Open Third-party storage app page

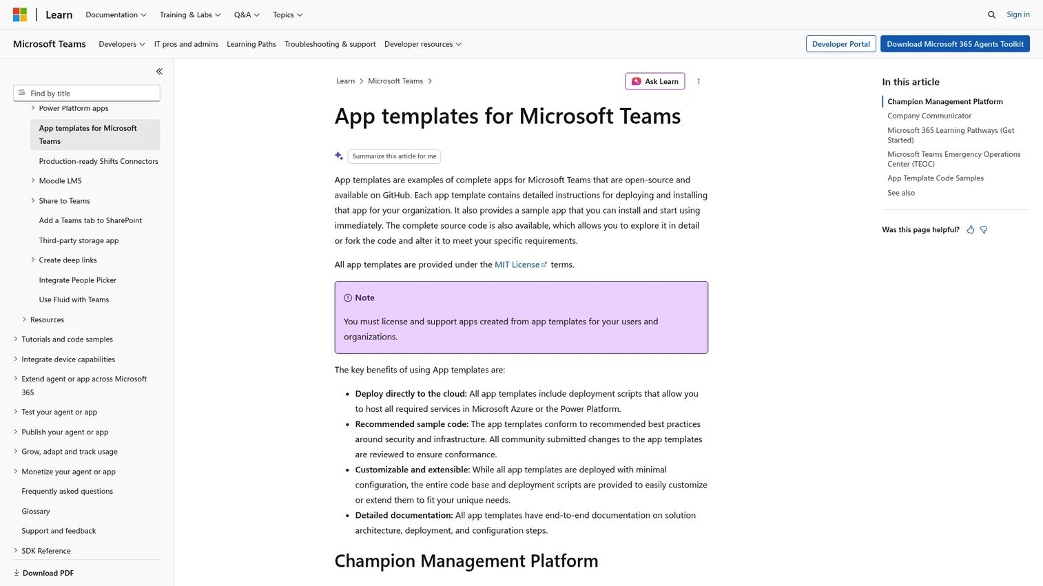click(79, 240)
